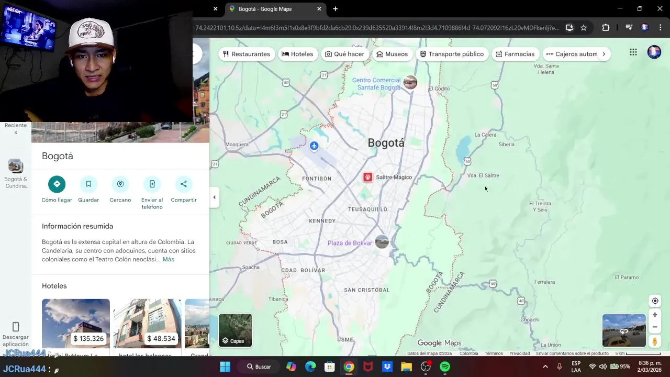The width and height of the screenshot is (670, 377).
Task: Search nearby with the Cercano icon
Action: [x=120, y=184]
